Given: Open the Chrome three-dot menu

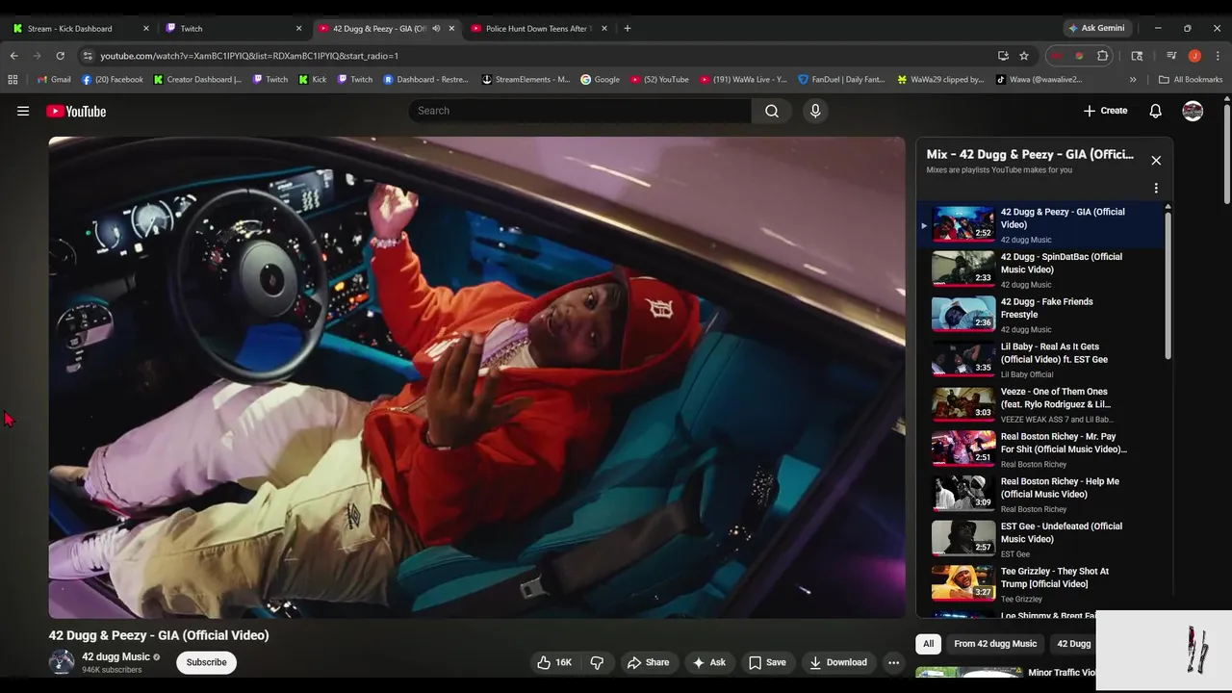Looking at the screenshot, I should (1218, 56).
